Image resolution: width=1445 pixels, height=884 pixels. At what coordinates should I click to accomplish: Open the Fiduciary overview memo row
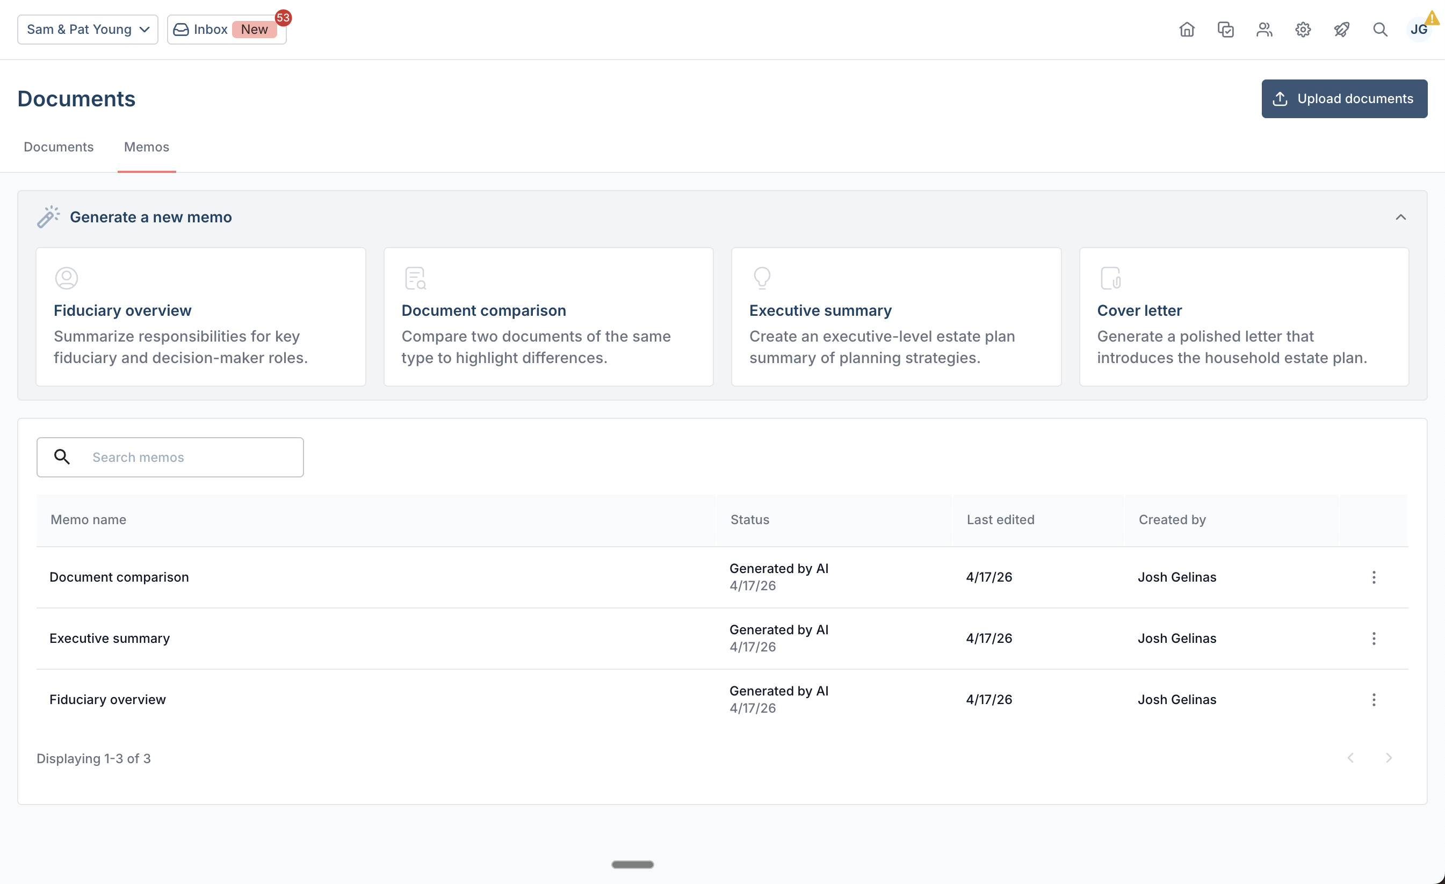click(x=722, y=699)
